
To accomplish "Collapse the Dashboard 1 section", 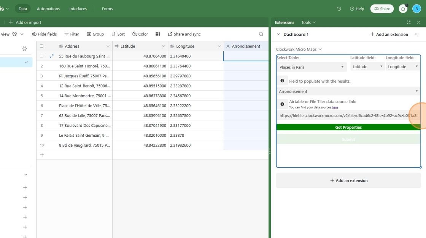I will pos(278,34).
